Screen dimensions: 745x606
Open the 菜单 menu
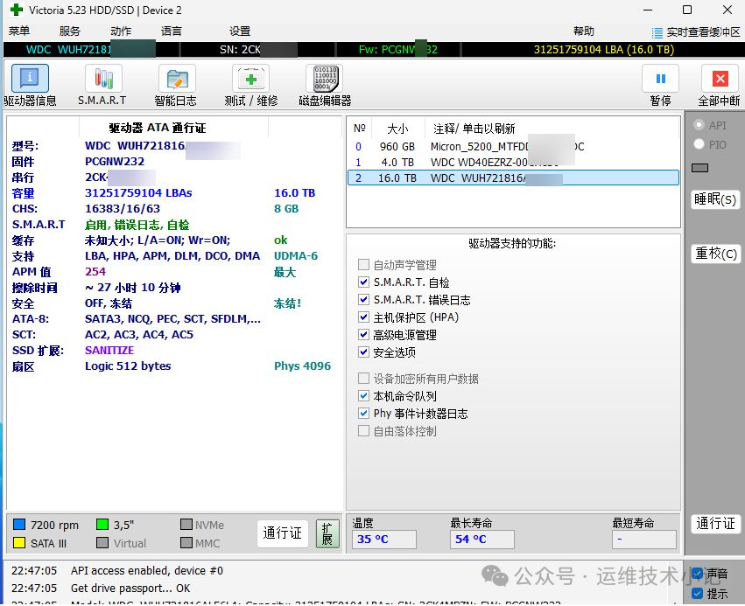[x=19, y=31]
